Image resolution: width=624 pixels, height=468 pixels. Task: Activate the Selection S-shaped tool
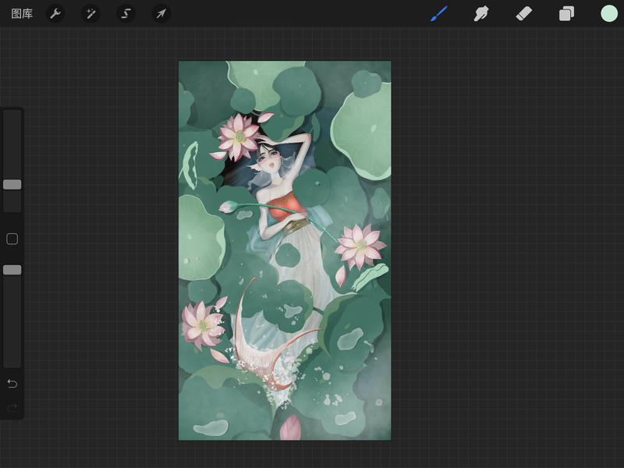coord(126,13)
